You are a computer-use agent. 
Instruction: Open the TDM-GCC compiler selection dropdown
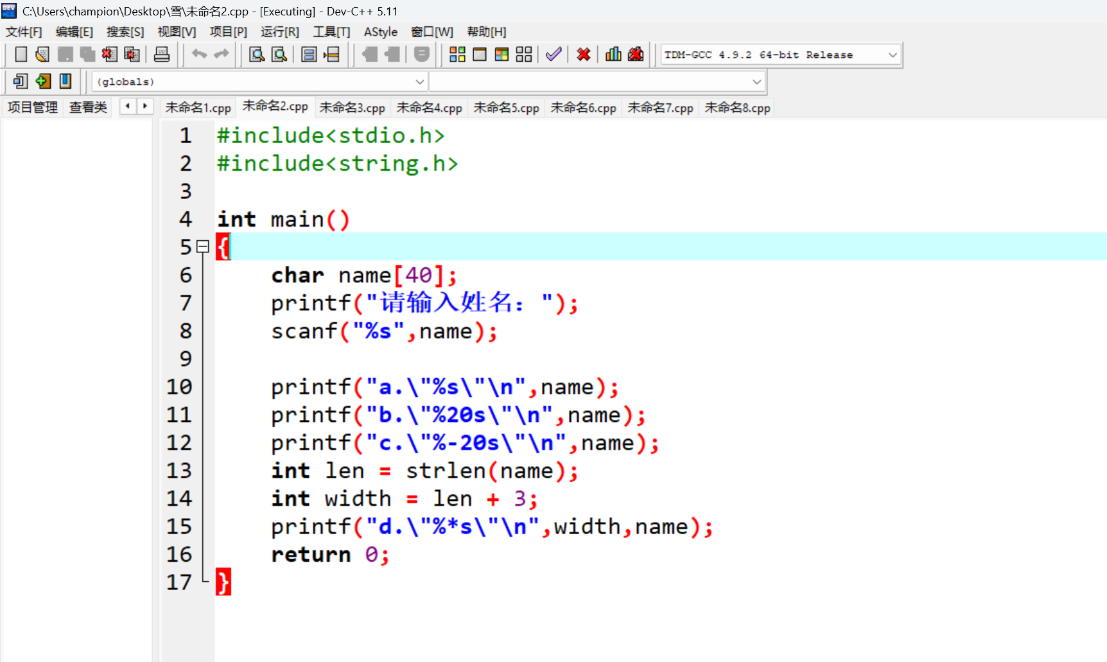[x=781, y=55]
